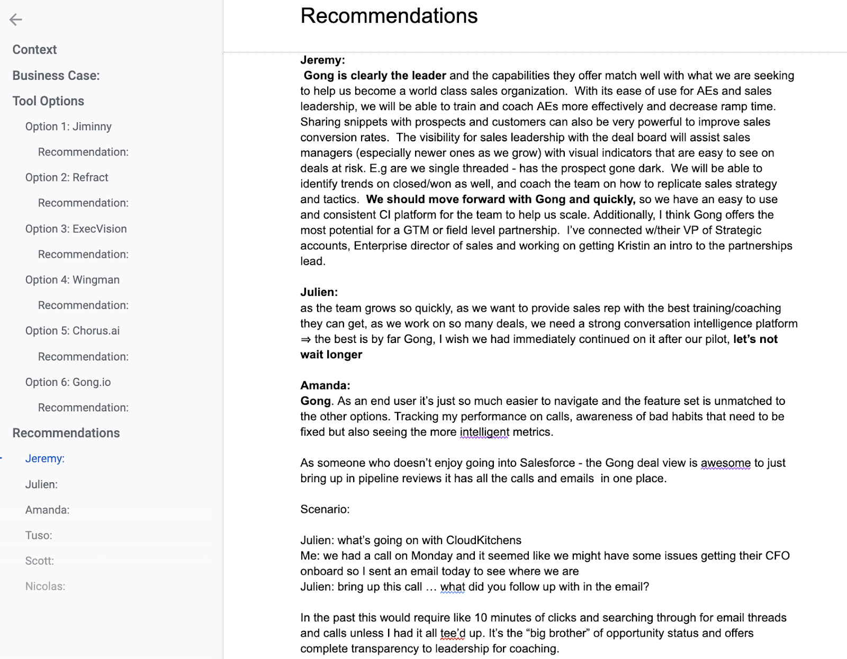Viewport: 847px width, 659px height.
Task: Jump to Recommendations heading in sidebar outline
Action: (x=66, y=433)
